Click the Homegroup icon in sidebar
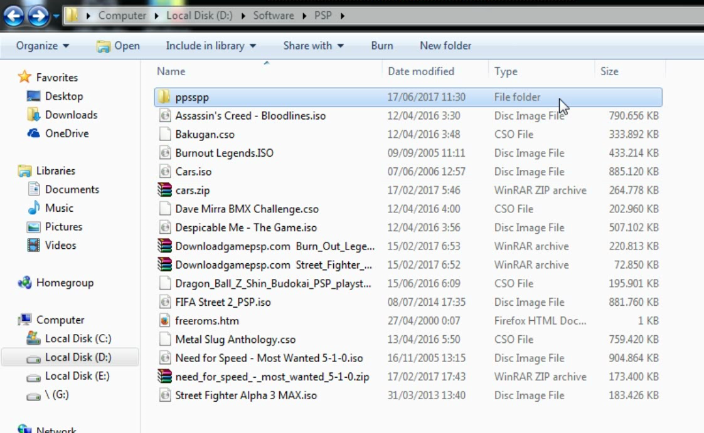 point(25,283)
